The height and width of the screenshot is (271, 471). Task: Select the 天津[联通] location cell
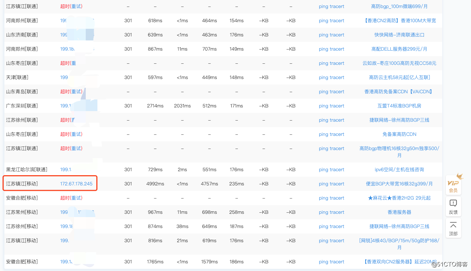pyautogui.click(x=17, y=77)
